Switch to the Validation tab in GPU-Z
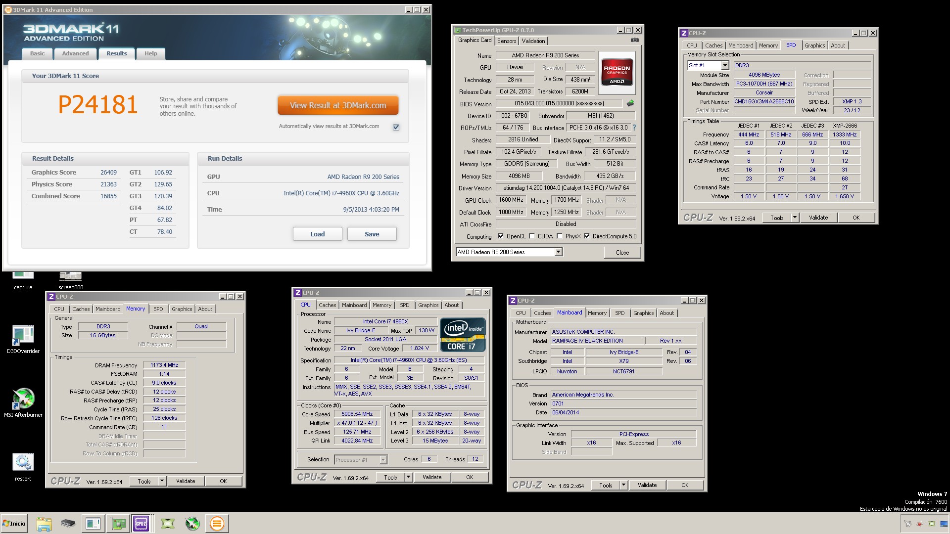 pos(533,41)
